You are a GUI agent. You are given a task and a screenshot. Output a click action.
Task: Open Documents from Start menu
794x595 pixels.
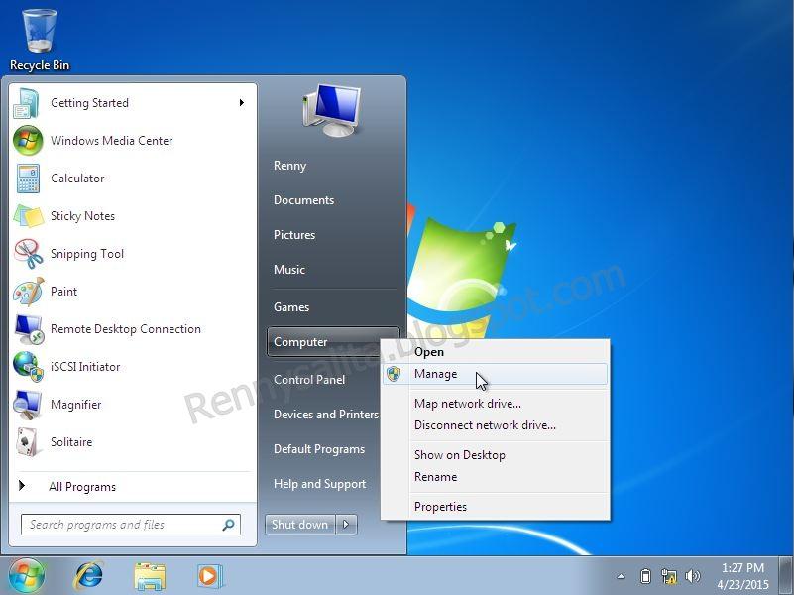pyautogui.click(x=304, y=200)
